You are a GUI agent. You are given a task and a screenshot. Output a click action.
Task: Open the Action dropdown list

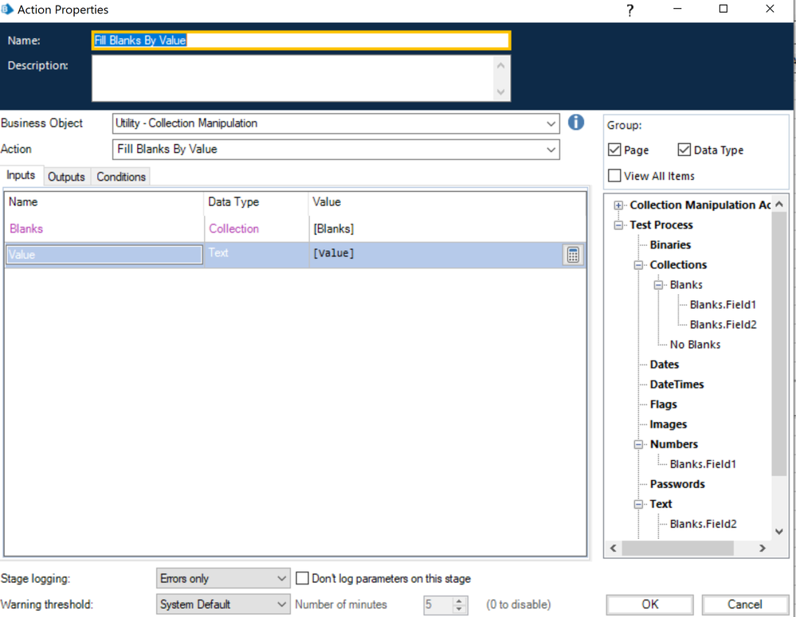pos(551,150)
